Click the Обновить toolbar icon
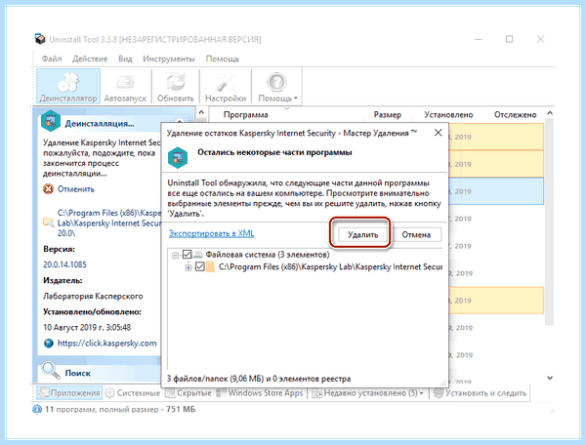The image size is (586, 445). (175, 87)
